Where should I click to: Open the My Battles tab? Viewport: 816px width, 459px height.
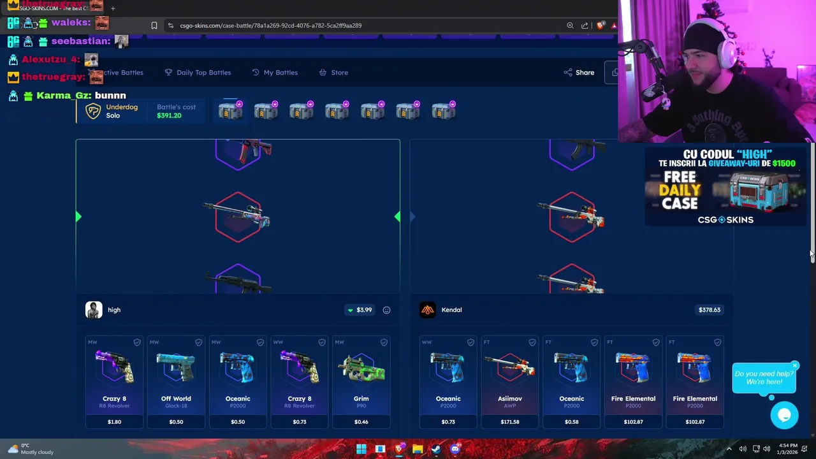pyautogui.click(x=275, y=73)
